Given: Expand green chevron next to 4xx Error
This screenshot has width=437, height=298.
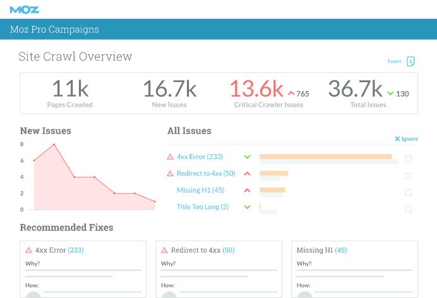Looking at the screenshot, I should (x=247, y=157).
